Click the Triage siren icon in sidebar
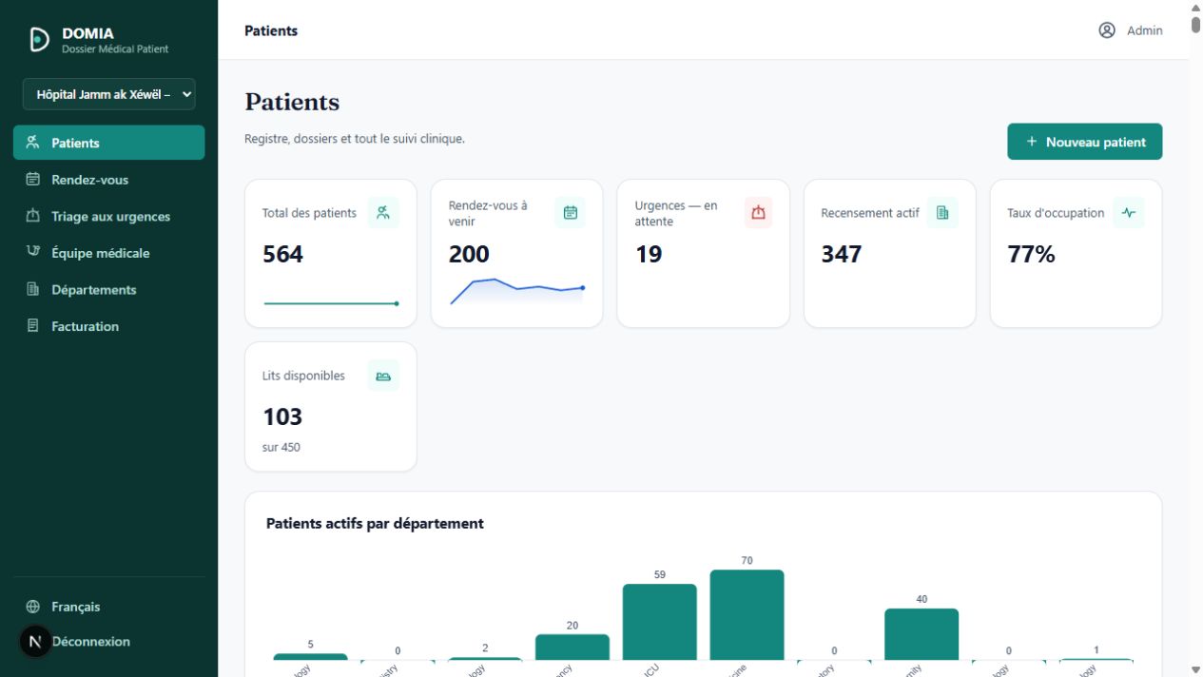 (33, 216)
